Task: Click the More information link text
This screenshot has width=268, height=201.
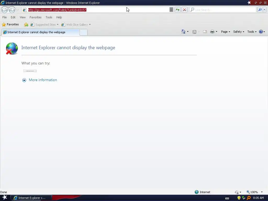Action: (43, 80)
